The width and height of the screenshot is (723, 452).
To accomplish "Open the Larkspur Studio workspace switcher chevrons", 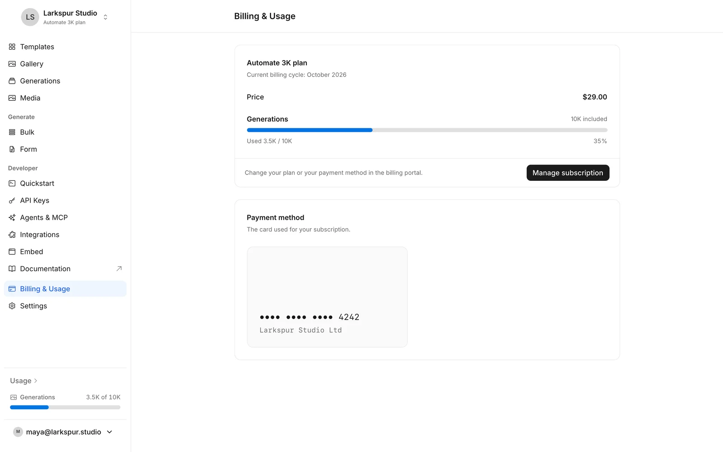I will (x=105, y=17).
